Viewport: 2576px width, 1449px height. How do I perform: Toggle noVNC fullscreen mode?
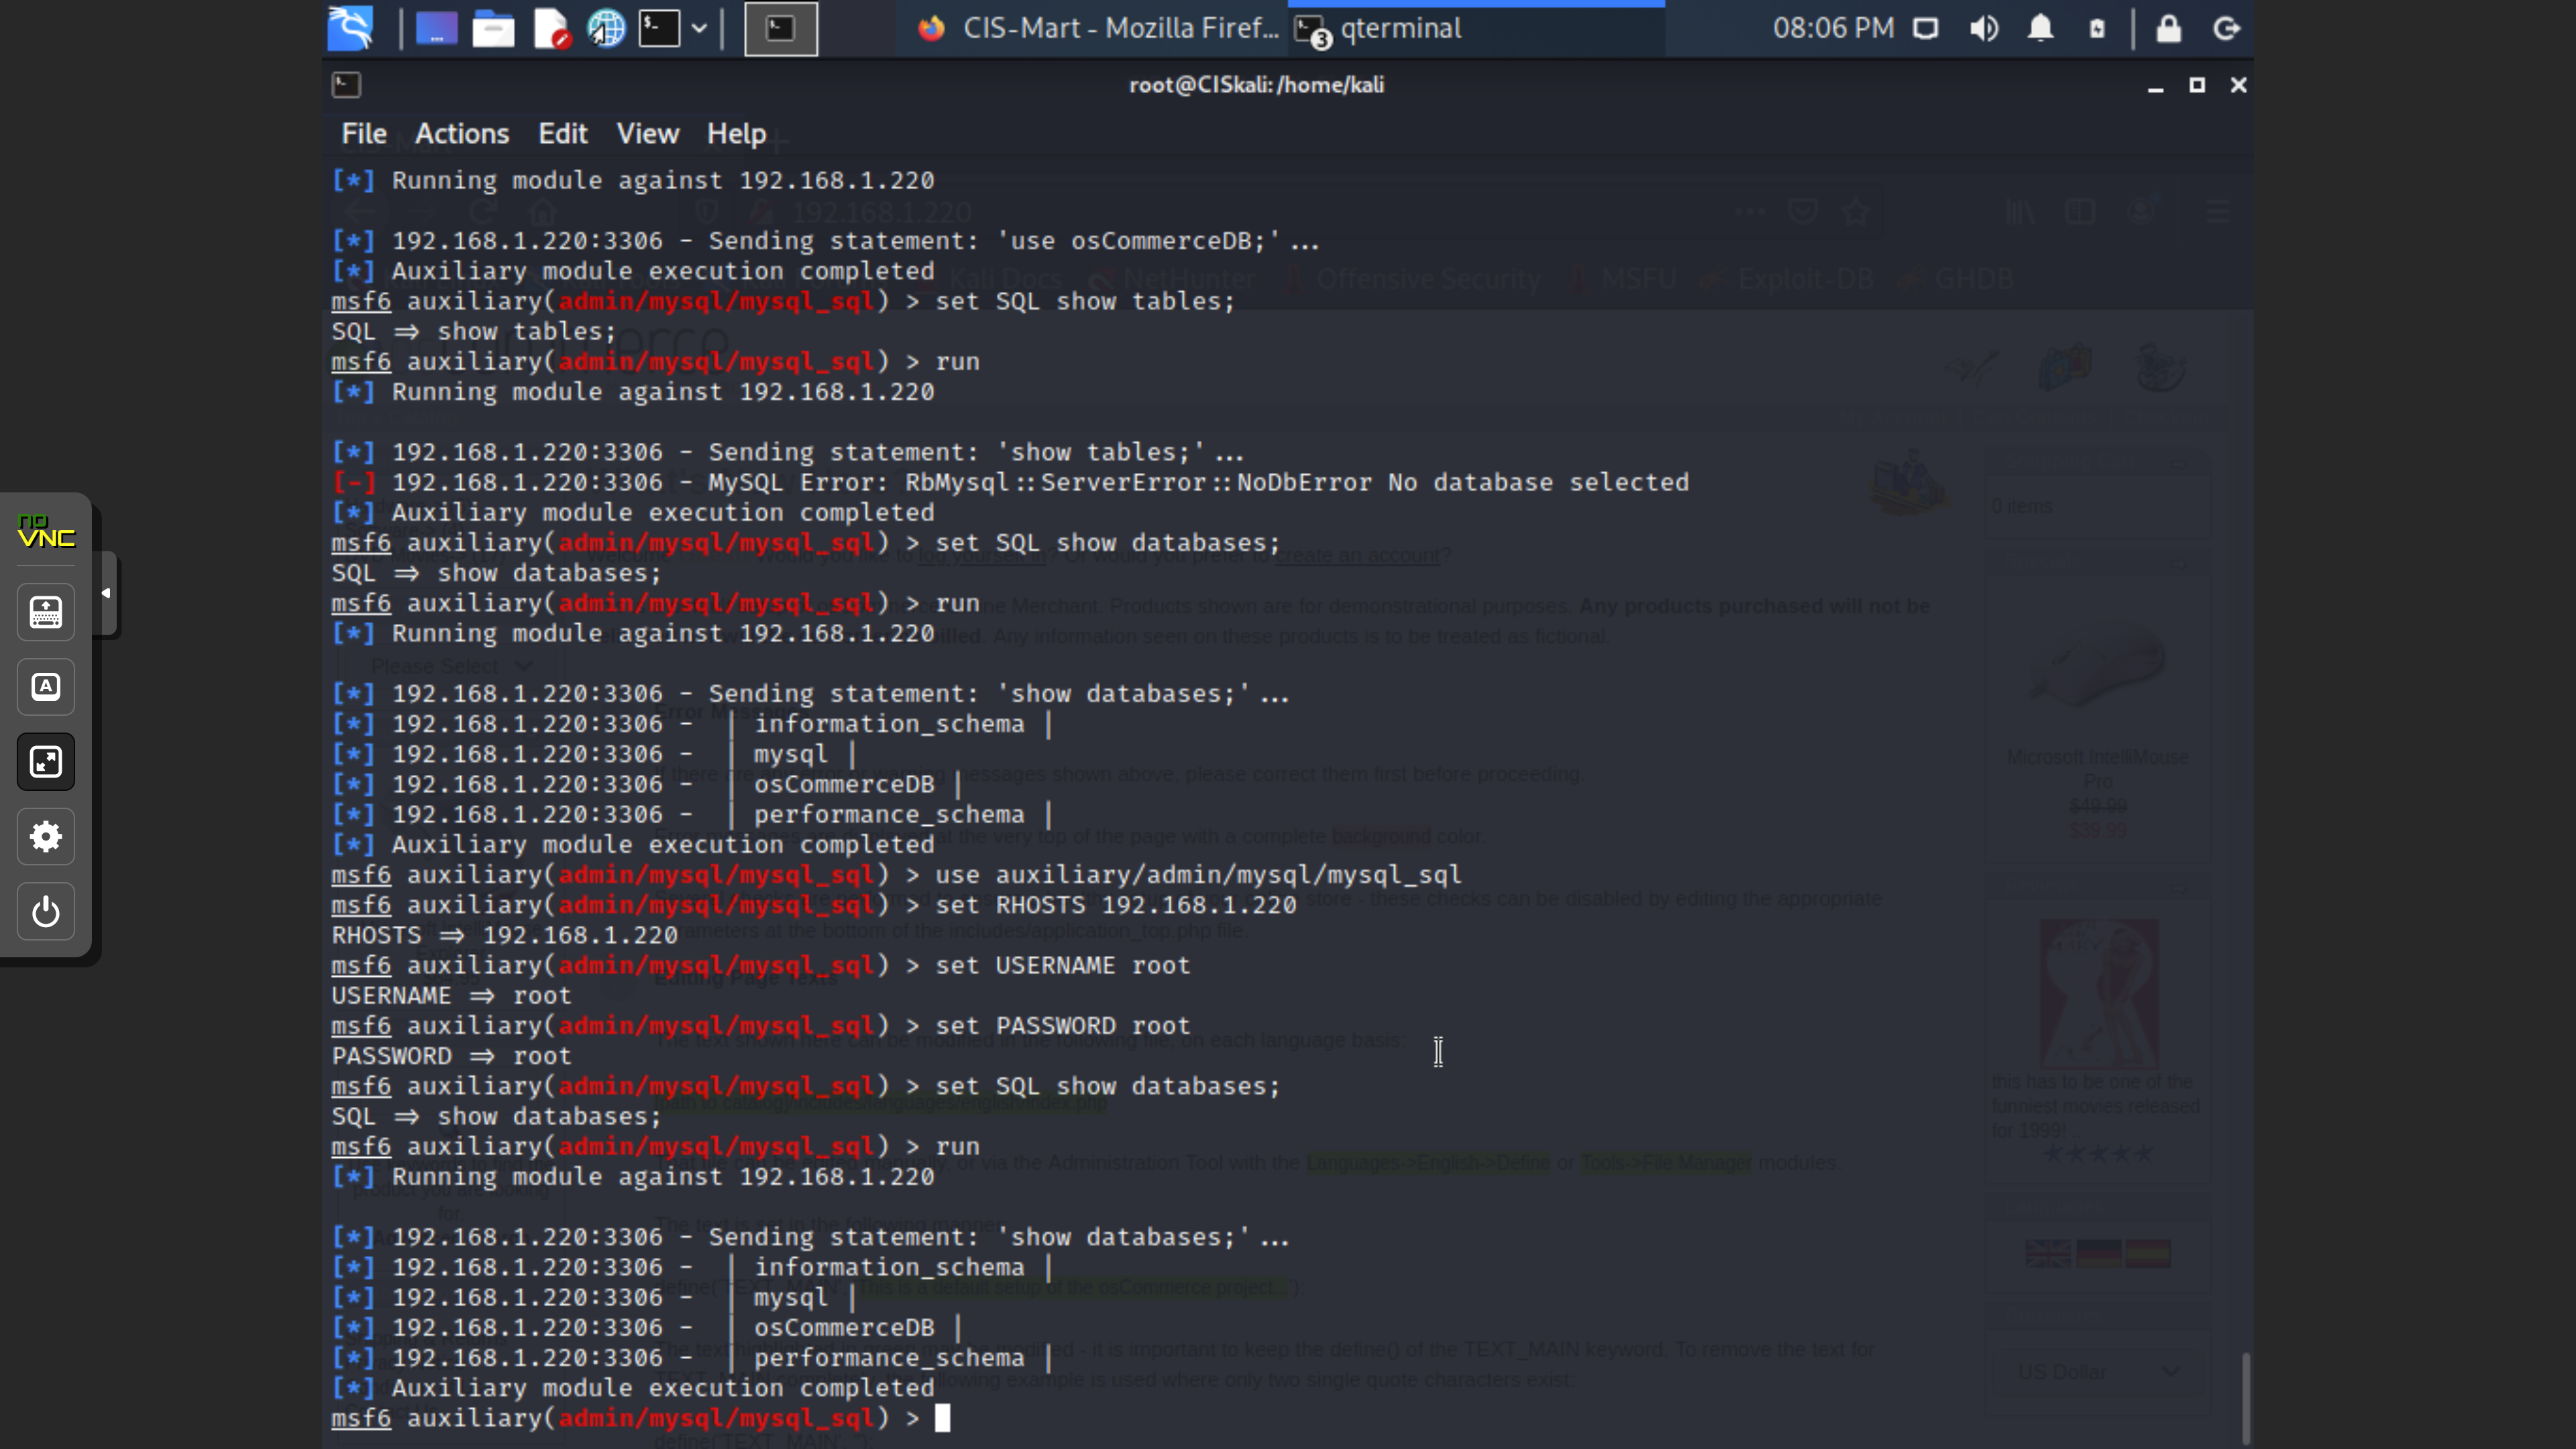(46, 762)
